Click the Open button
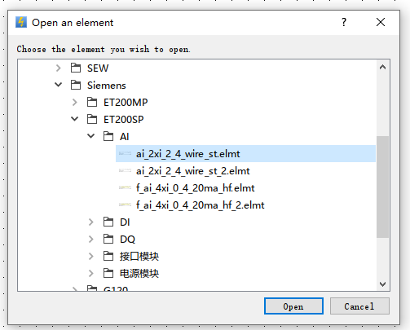410x330 pixels. (293, 306)
